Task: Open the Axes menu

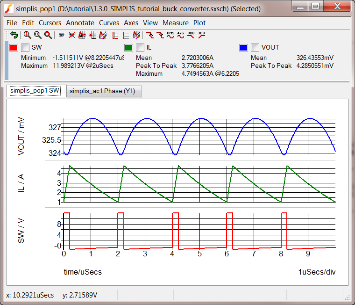Action: (x=131, y=23)
